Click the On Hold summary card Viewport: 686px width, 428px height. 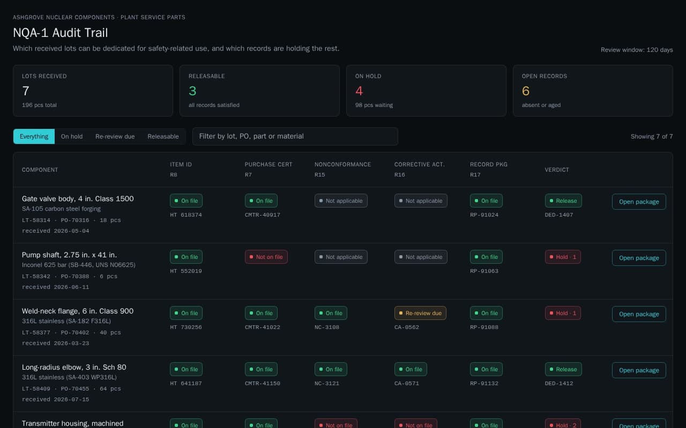(426, 91)
